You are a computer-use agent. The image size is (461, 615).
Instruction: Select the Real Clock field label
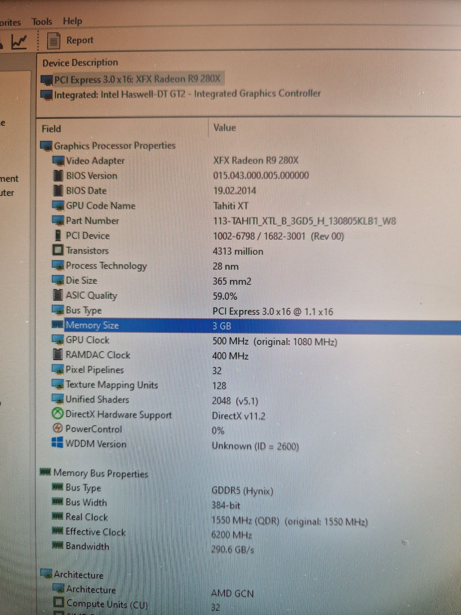pyautogui.click(x=87, y=517)
